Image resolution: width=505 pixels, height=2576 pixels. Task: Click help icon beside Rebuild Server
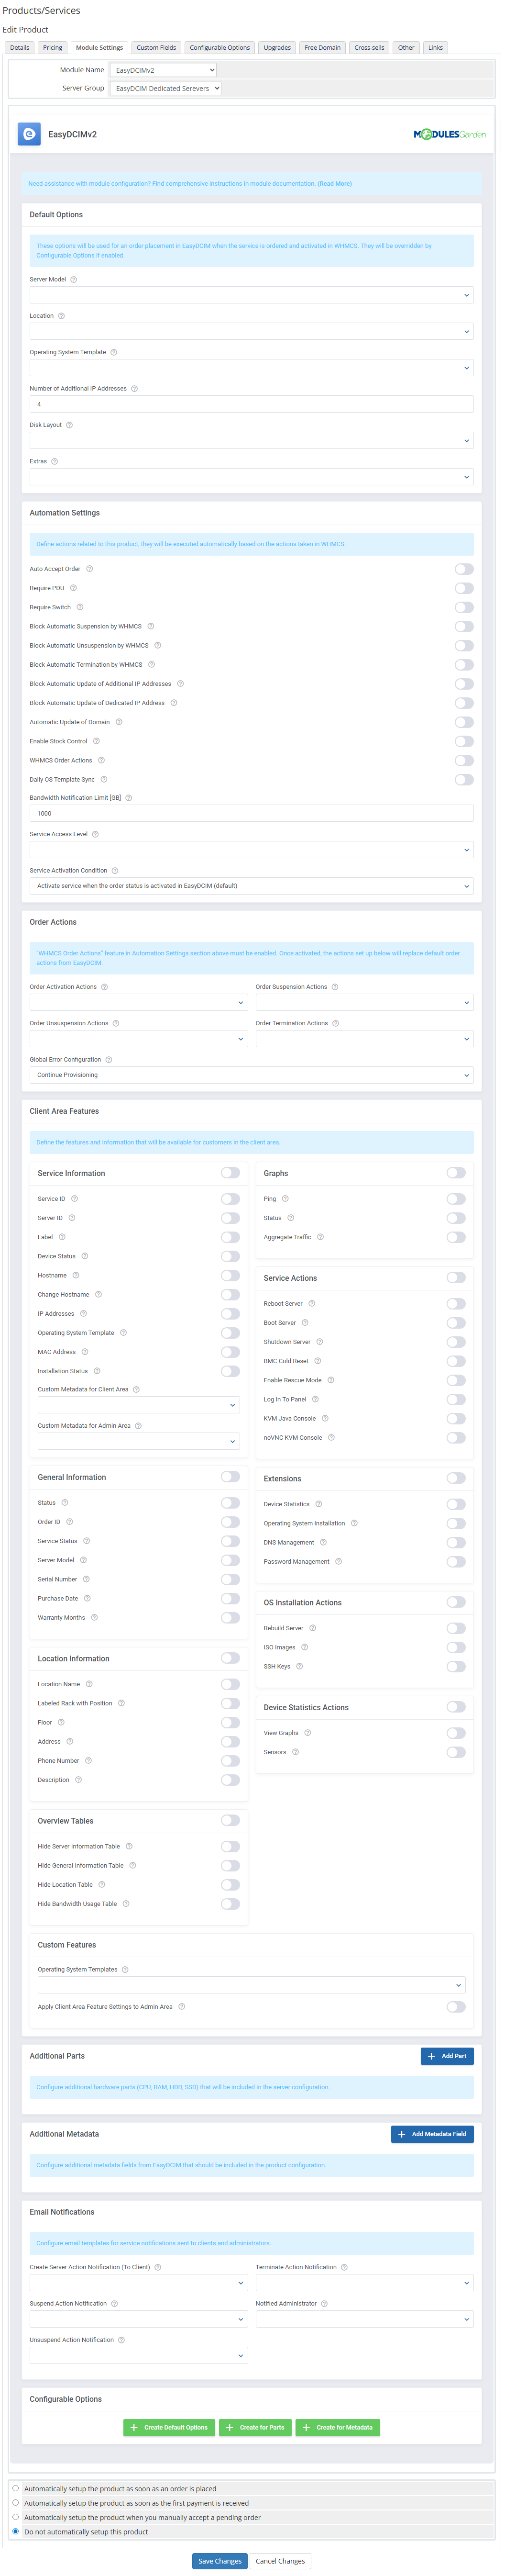[312, 1628]
